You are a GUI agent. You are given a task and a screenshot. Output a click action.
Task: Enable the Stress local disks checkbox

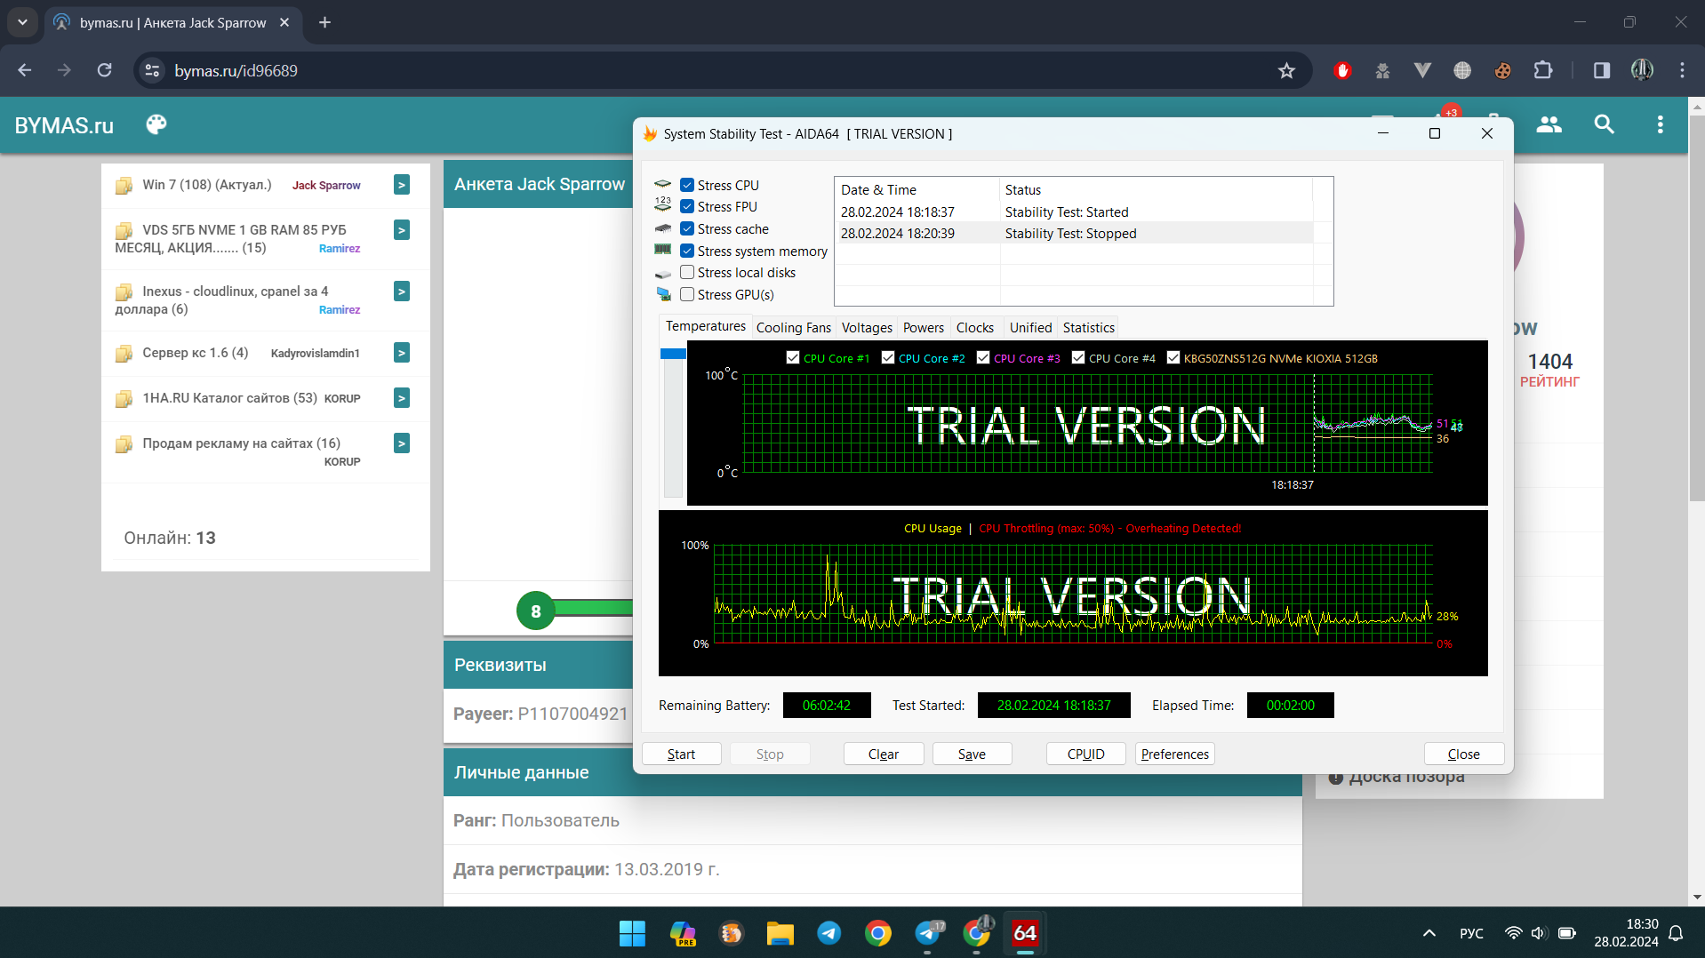[x=687, y=273]
